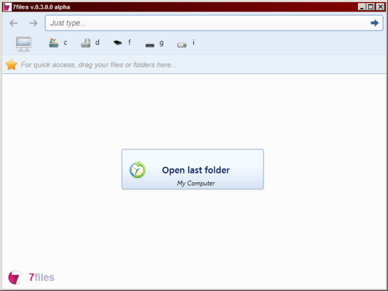388x291 pixels.
Task: Click the 7files brand text at bottom
Action: coord(41,278)
